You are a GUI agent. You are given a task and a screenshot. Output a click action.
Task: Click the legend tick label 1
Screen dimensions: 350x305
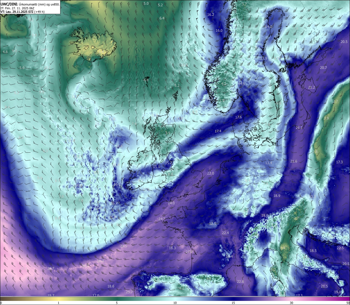tap(59, 303)
